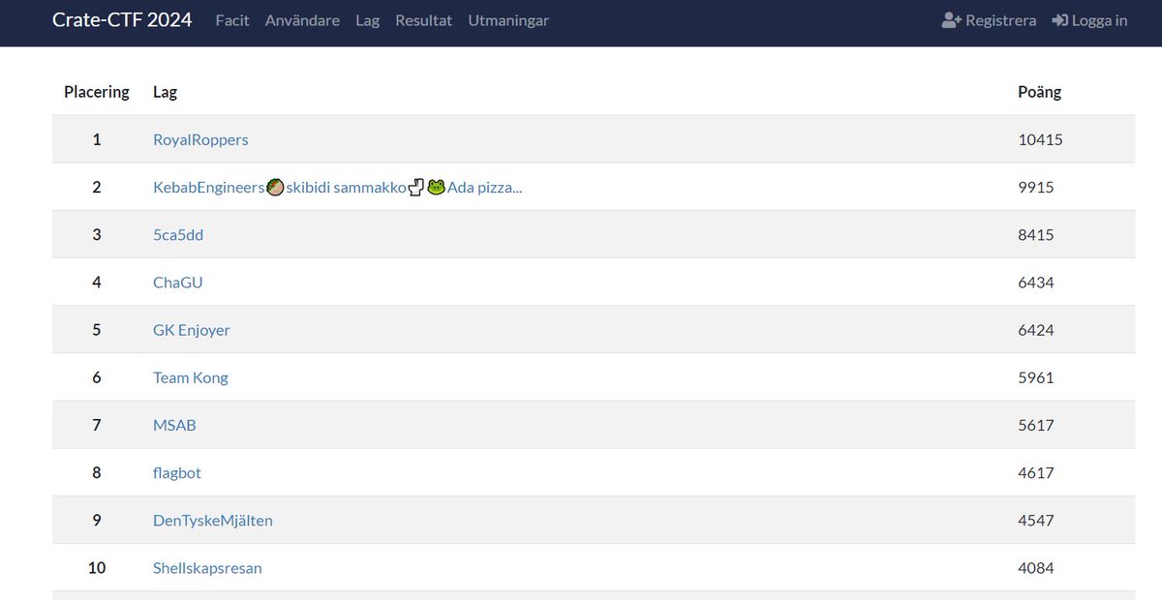Image resolution: width=1162 pixels, height=600 pixels.
Task: Open the KebabEngineers skibidi sammakko team
Action: (x=338, y=187)
